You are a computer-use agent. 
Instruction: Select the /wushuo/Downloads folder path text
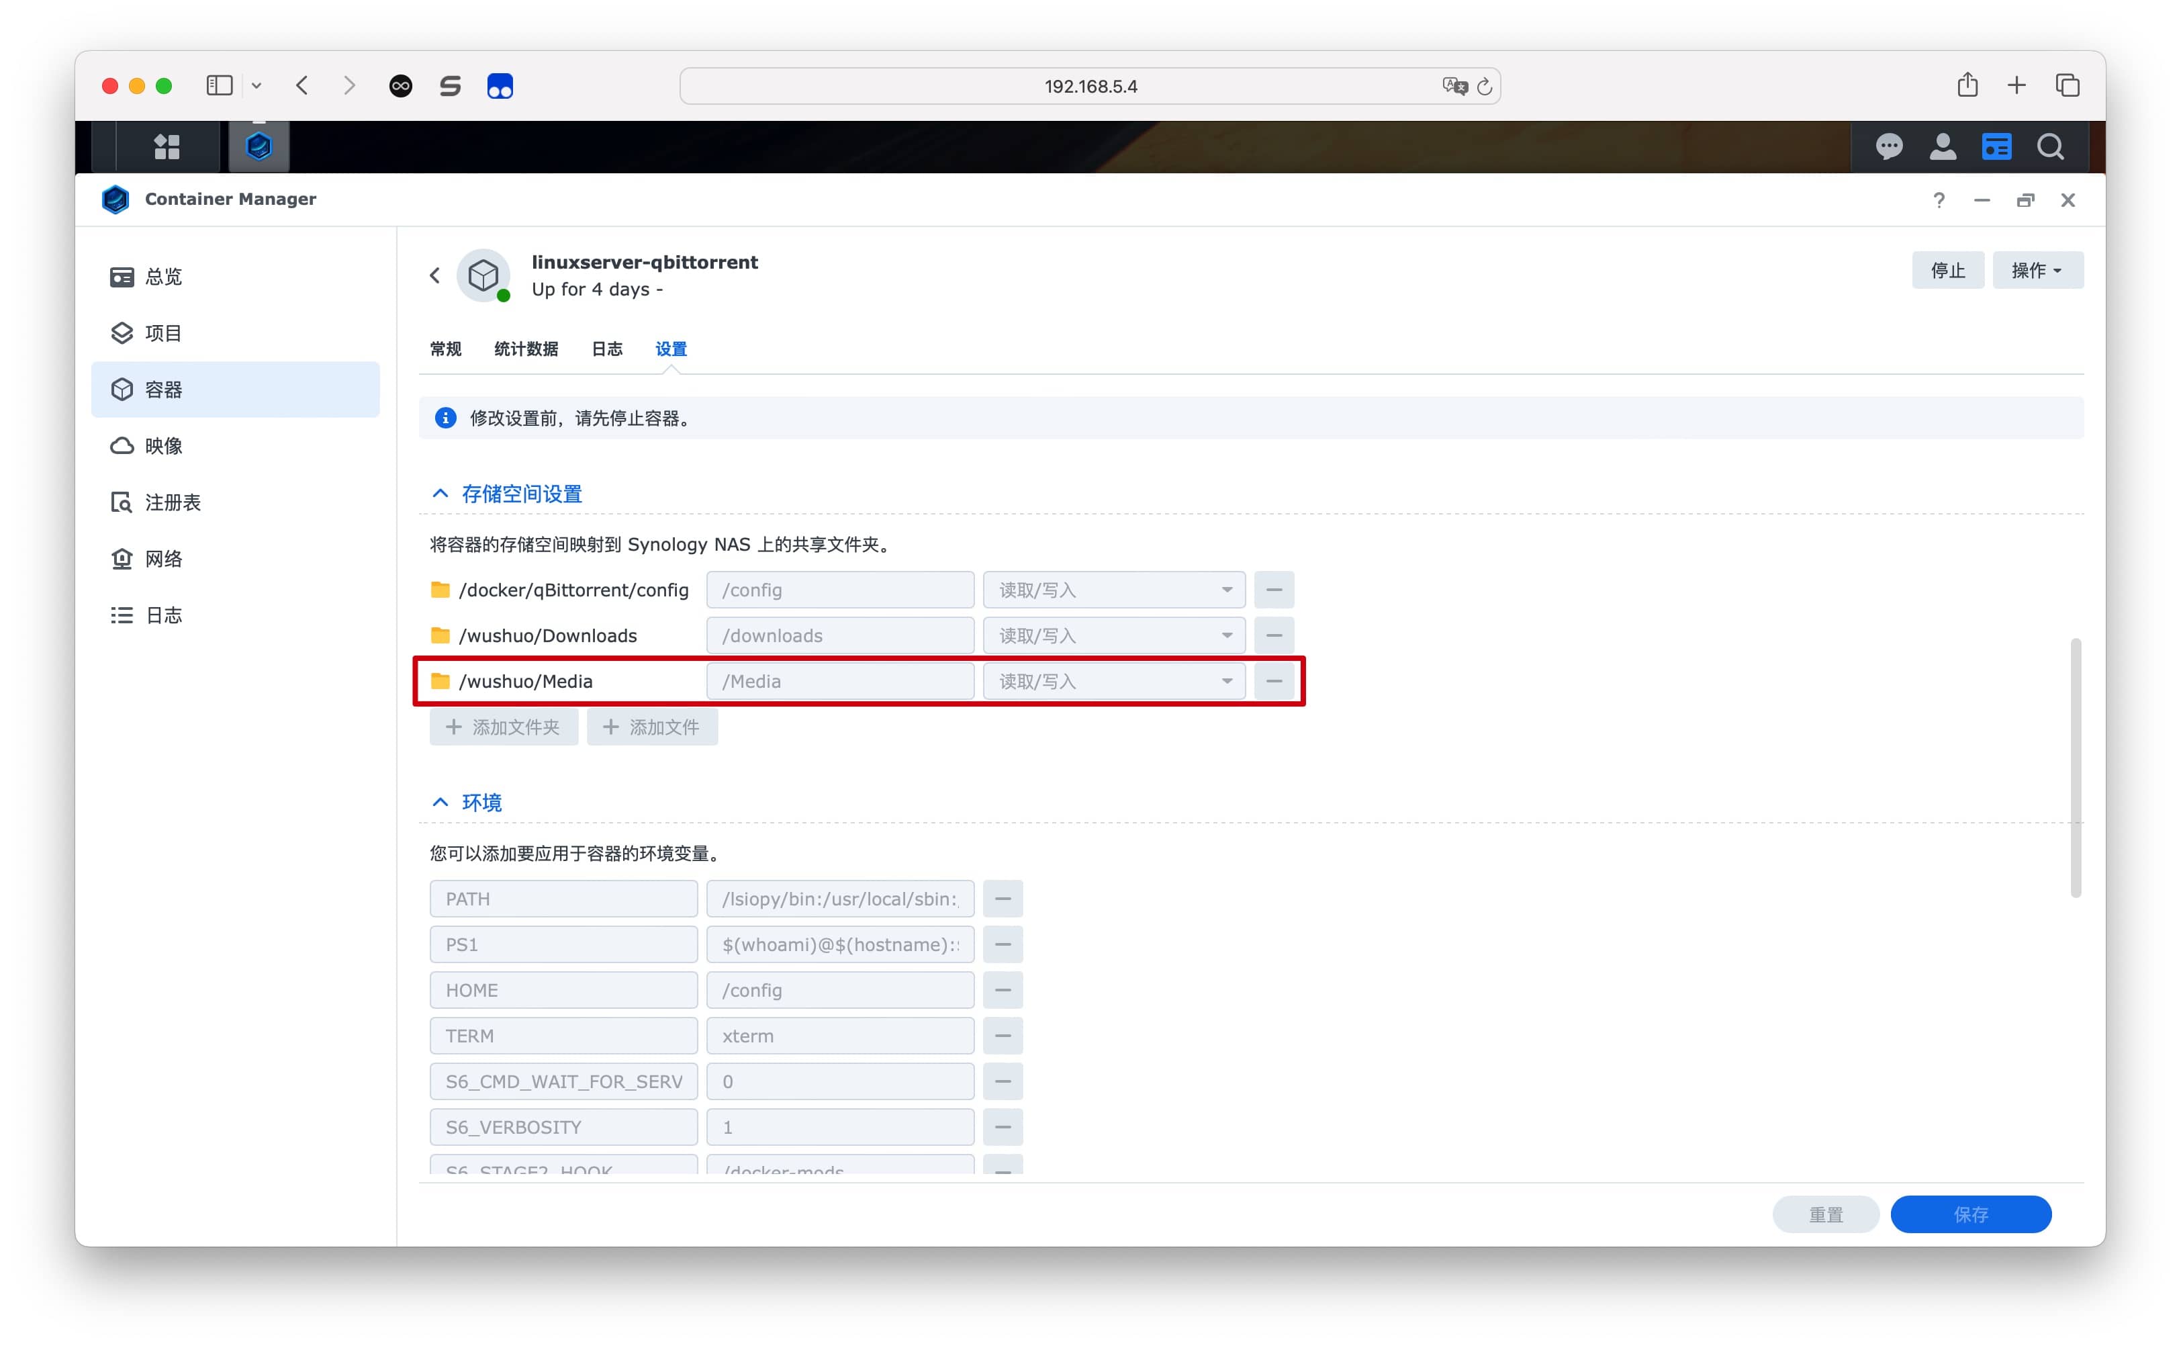[547, 635]
